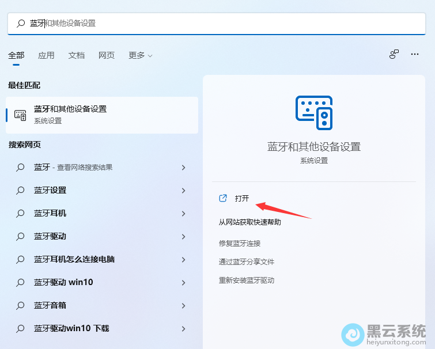Click the large Bluetooth settings icon in preview
The width and height of the screenshot is (435, 349).
(314, 112)
